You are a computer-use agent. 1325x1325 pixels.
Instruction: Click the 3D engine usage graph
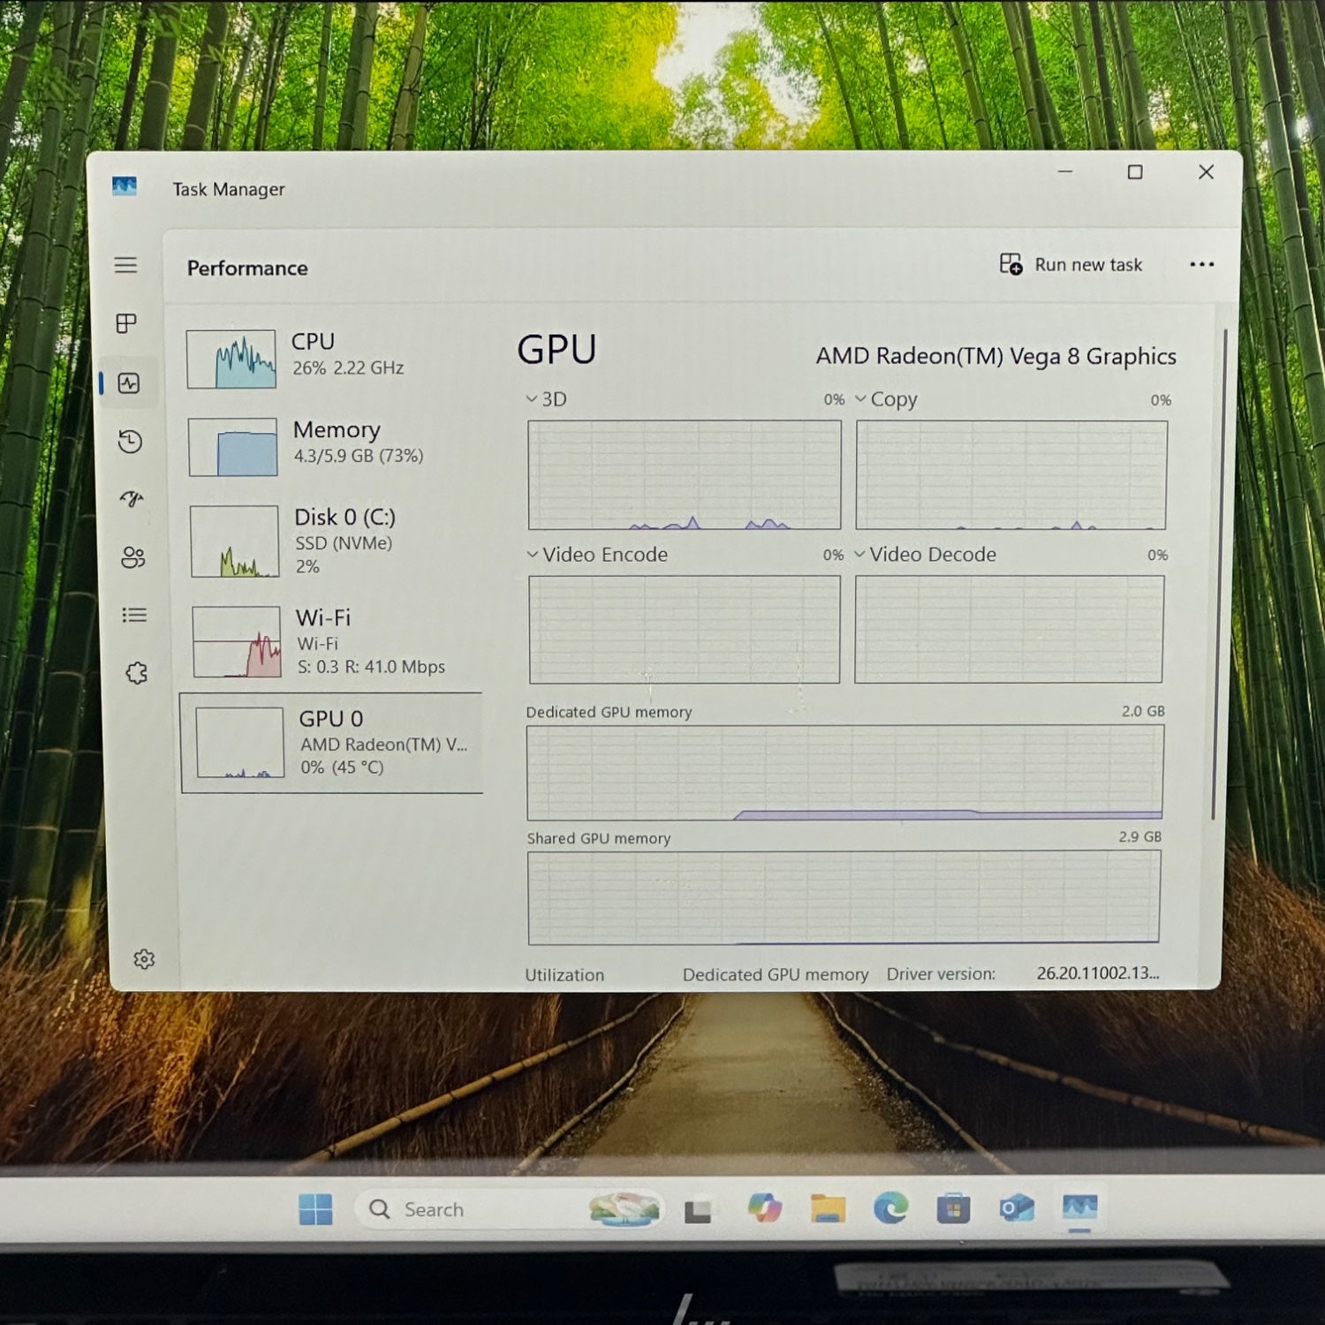[685, 475]
